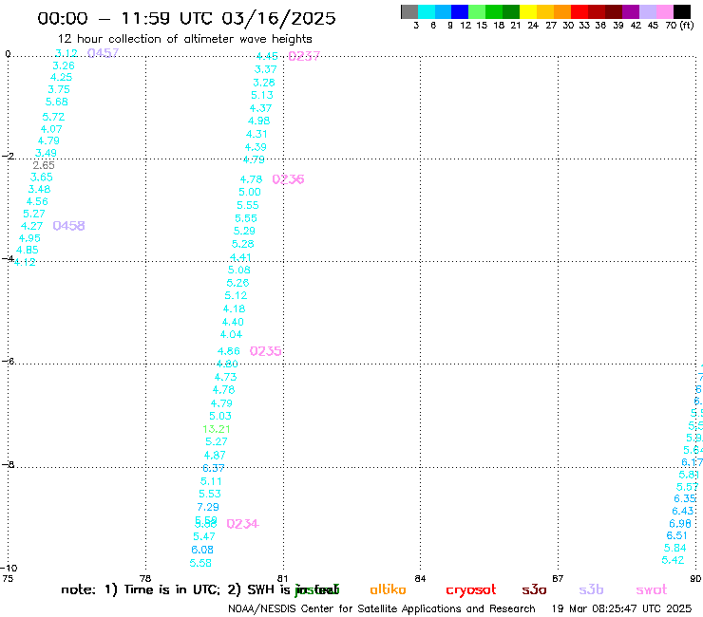Select the 0237 time stamp label
Viewport: 703px width, 617px height.
[x=304, y=56]
